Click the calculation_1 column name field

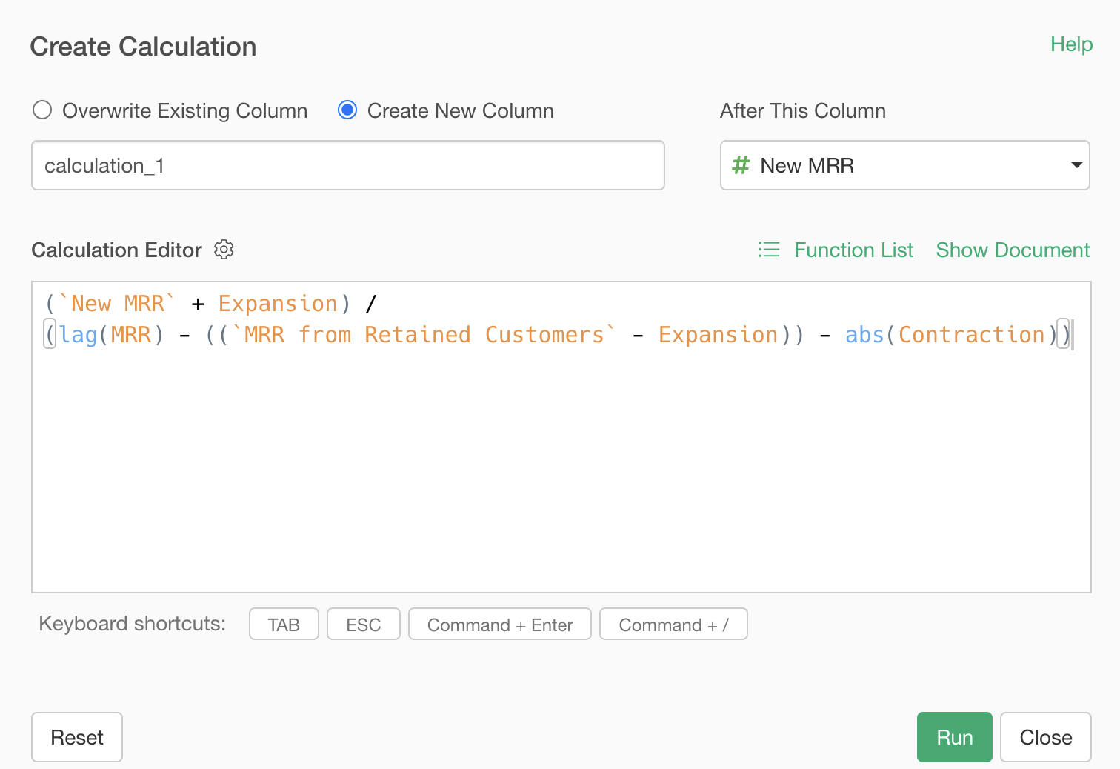[x=348, y=165]
